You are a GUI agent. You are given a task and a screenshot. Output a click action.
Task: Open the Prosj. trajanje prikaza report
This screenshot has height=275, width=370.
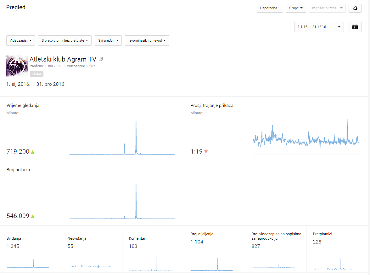coord(212,106)
